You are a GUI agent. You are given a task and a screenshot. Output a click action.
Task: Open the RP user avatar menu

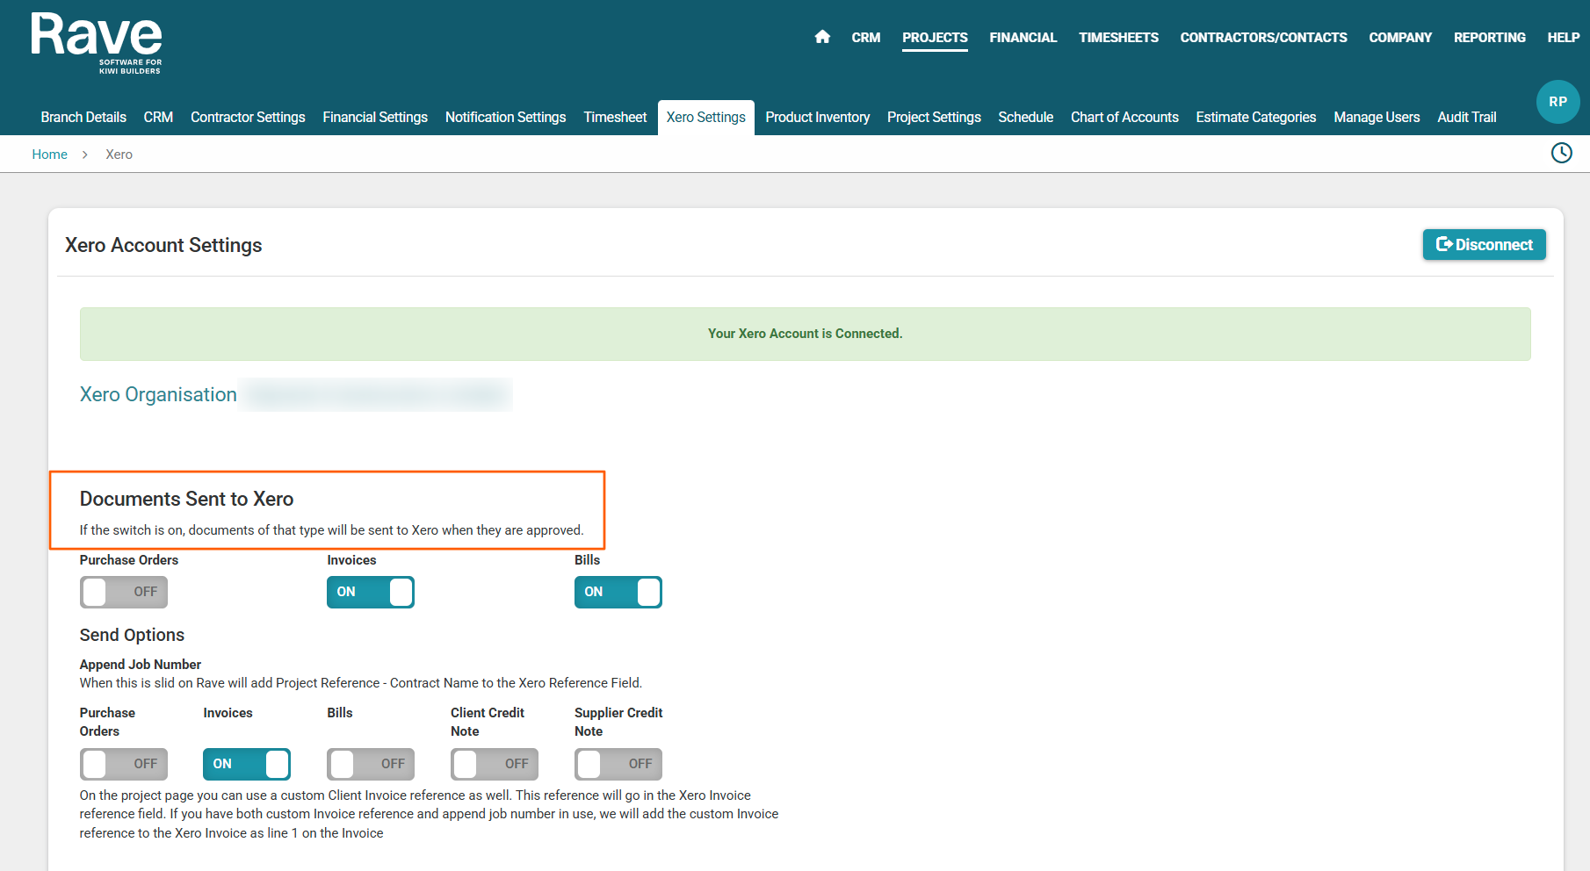point(1557,102)
